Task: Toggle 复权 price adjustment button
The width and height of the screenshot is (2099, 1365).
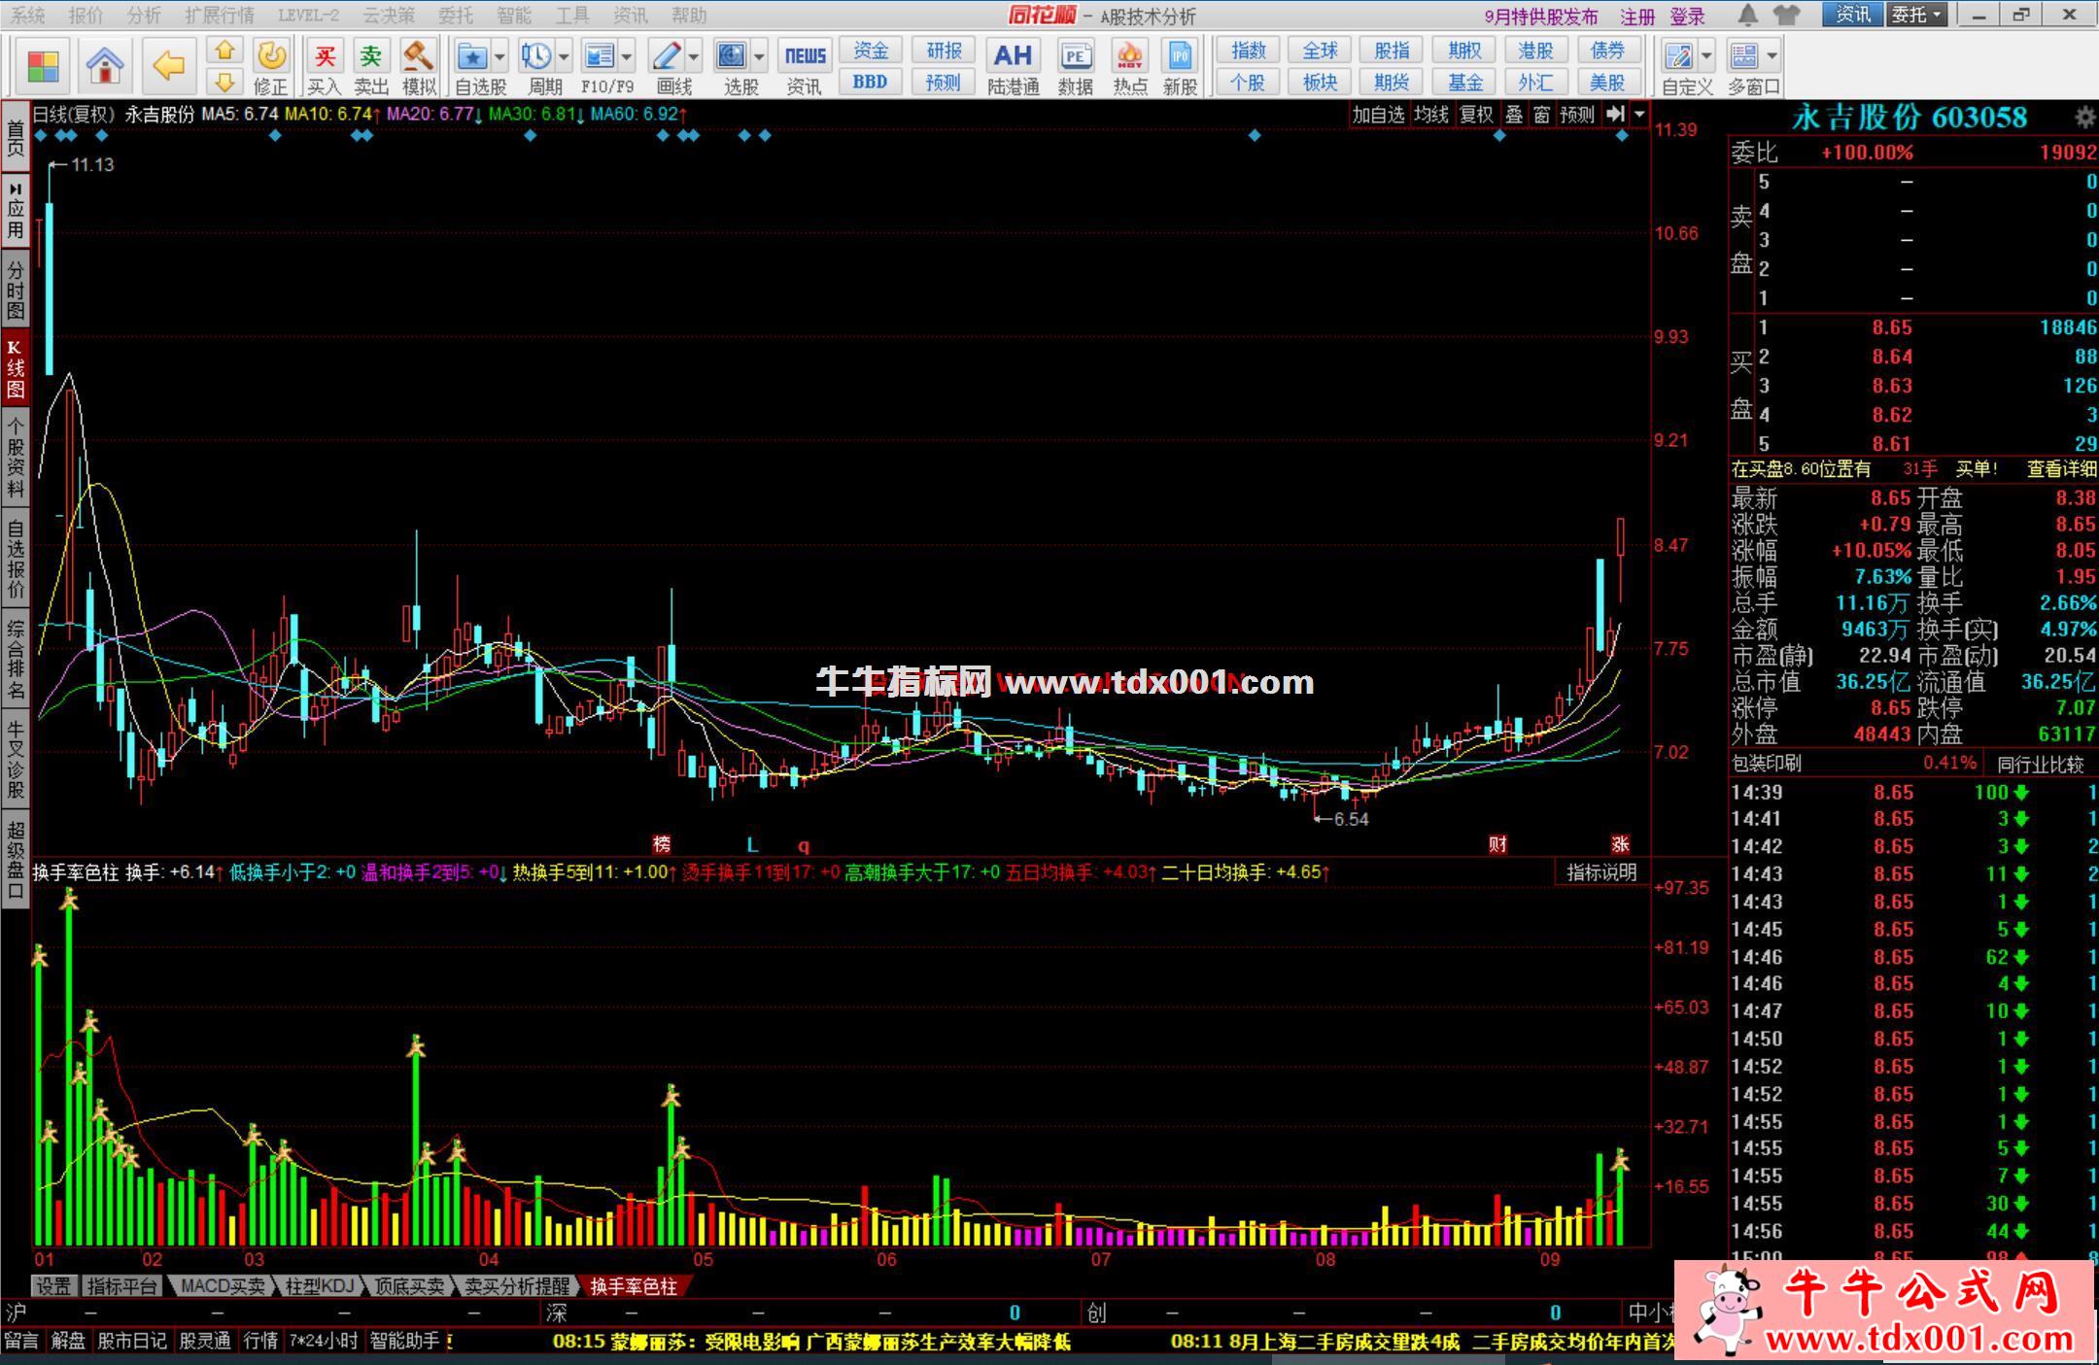Action: point(1477,115)
